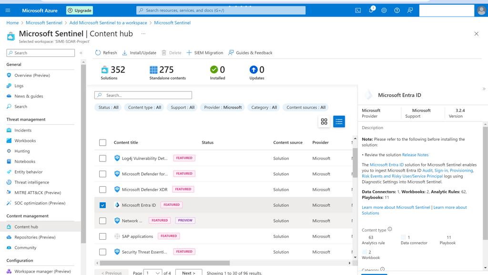Screen dimensions: 488x275
Task: Switch to list view
Action: (x=339, y=122)
